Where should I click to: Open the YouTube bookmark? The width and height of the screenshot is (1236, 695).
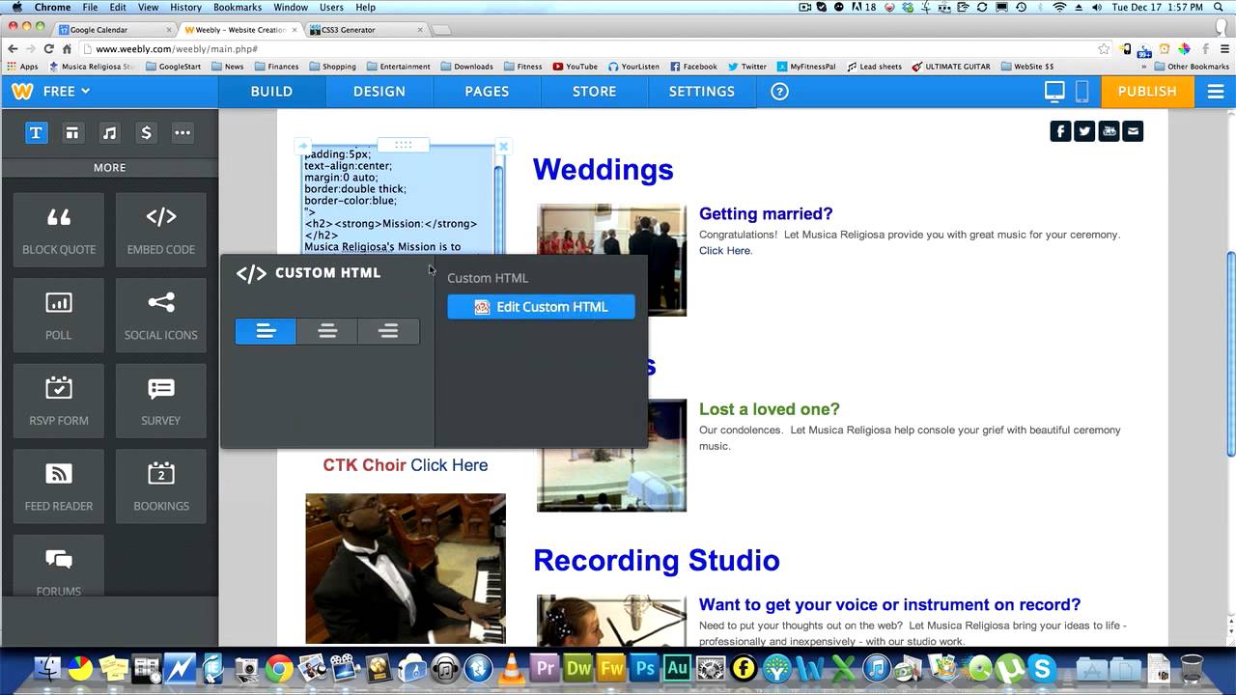coord(575,67)
